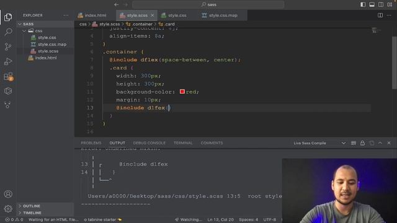The image size is (397, 223).
Task: Click the Waiting for an HTML file status
Action: click(53, 220)
